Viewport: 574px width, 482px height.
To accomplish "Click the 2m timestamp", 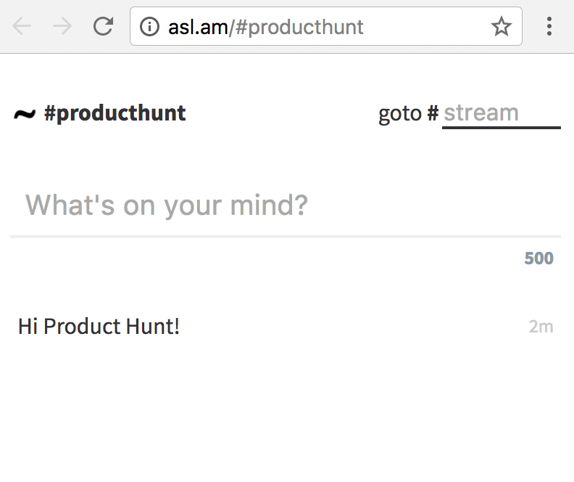I will [541, 327].
